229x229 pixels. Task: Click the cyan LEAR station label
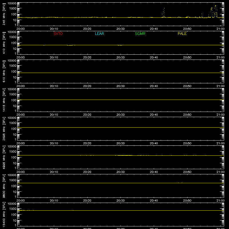(x=99, y=33)
